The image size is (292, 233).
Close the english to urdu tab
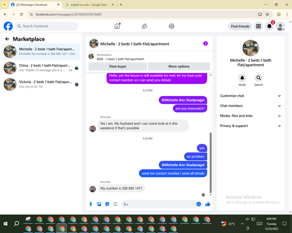[113, 5]
